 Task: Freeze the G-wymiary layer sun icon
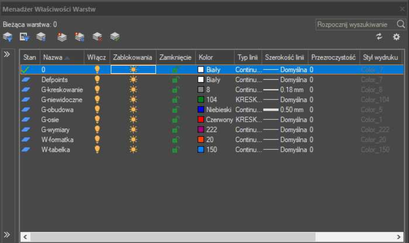(x=133, y=129)
